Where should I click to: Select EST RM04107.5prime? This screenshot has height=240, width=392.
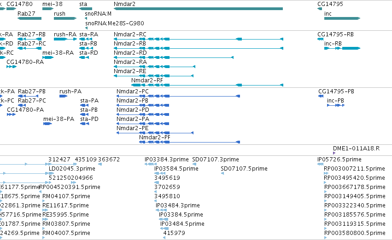click(x=44, y=201)
